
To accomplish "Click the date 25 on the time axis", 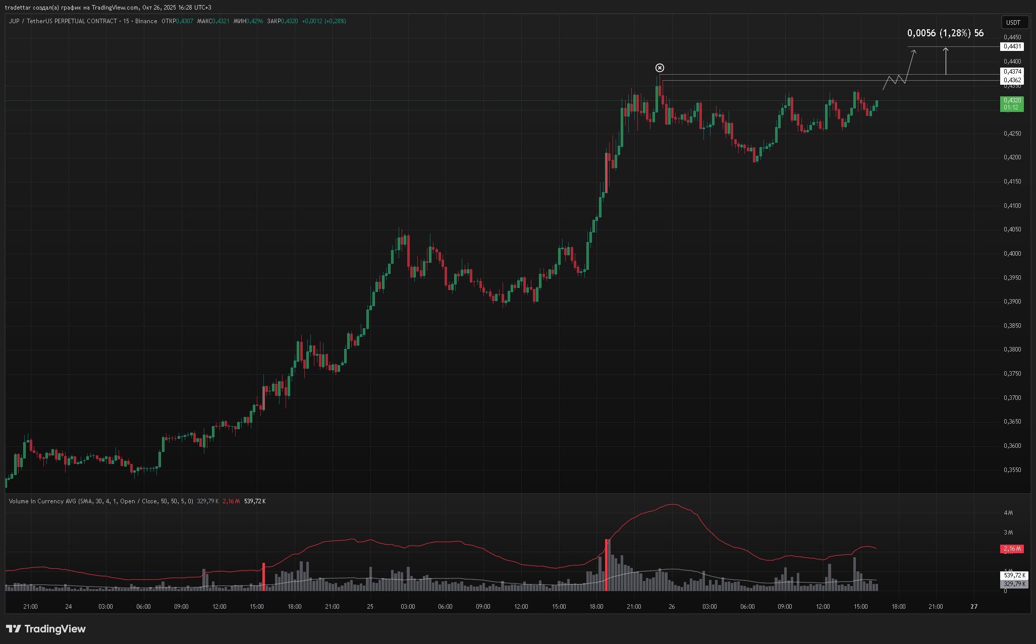I will 370,607.
